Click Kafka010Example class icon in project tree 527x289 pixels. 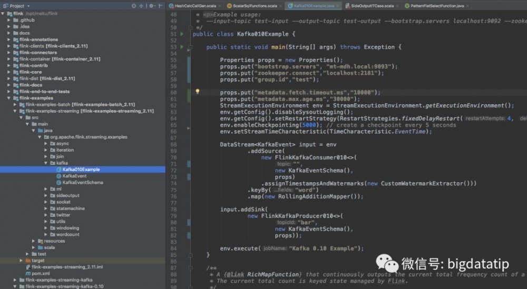(59, 170)
